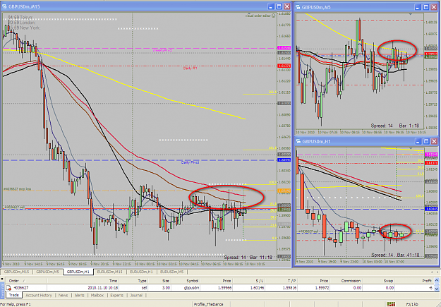Click the chart shift triangle in M15 chart

click(x=248, y=13)
